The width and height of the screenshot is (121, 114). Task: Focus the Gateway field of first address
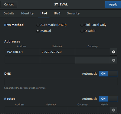click(x=93, y=52)
